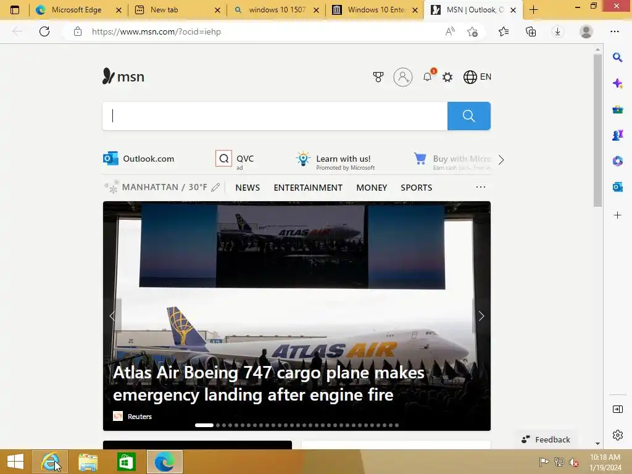The image size is (632, 474).
Task: Click the scrollbar down arrow
Action: [x=597, y=444]
